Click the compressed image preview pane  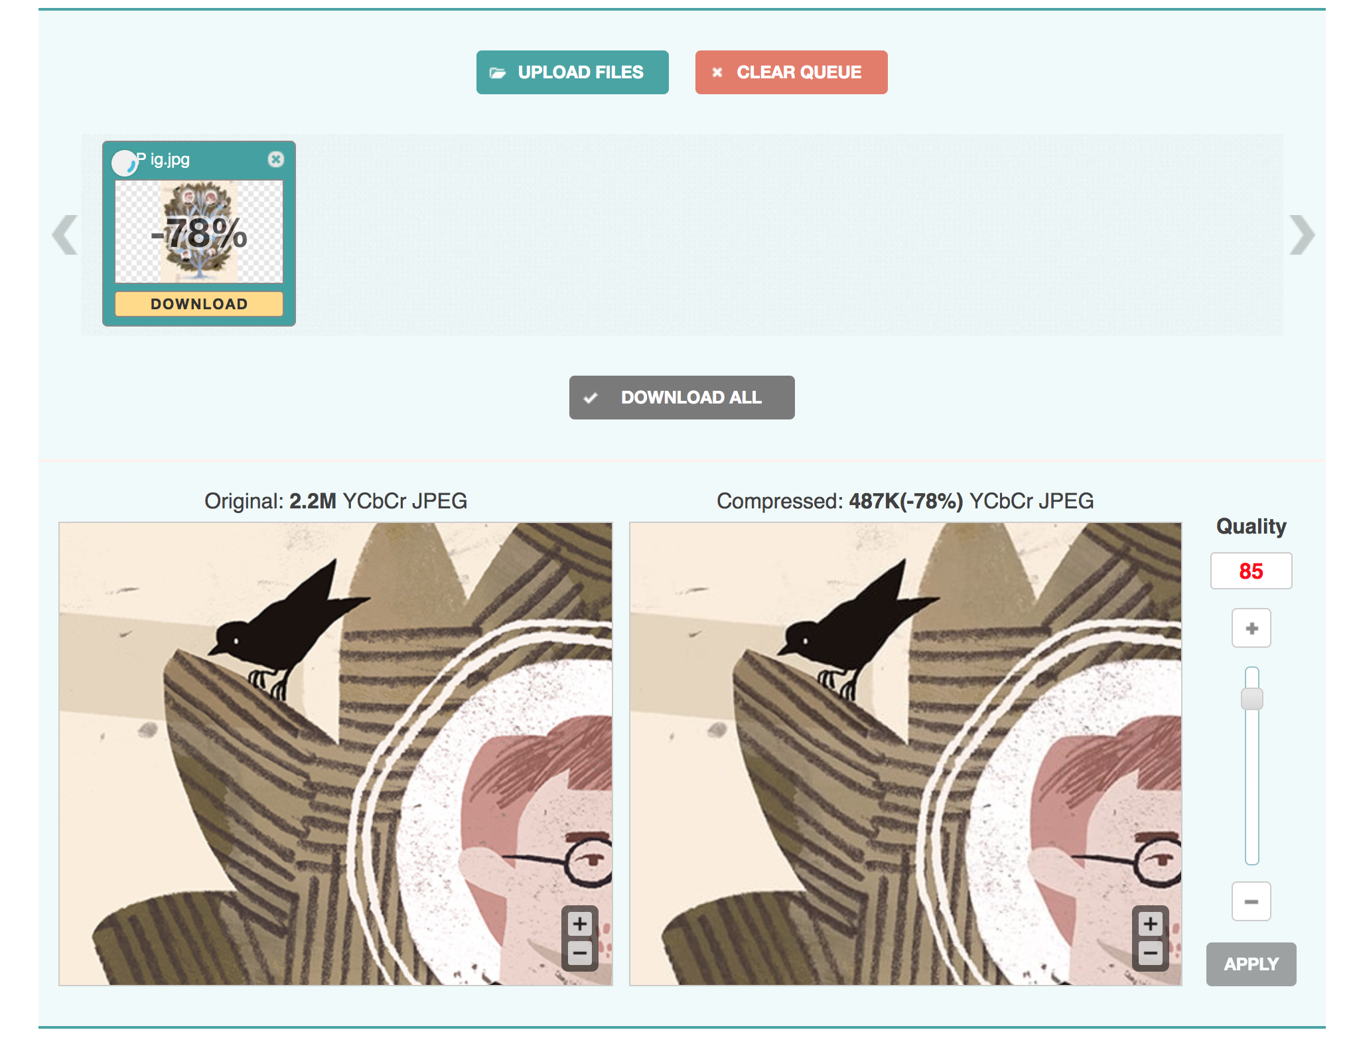point(906,754)
